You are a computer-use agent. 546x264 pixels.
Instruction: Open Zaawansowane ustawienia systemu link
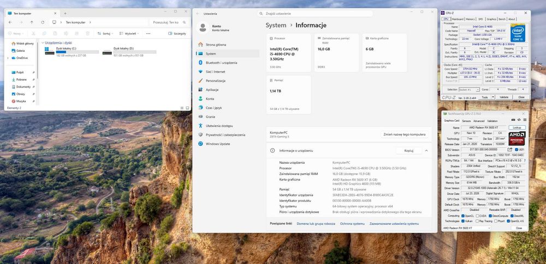pos(394,224)
